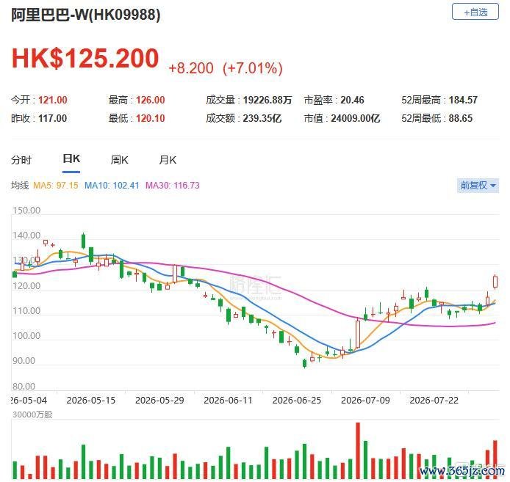510x482 pixels.
Task: Click the 2026-06-25 date axis label
Action: [297, 400]
